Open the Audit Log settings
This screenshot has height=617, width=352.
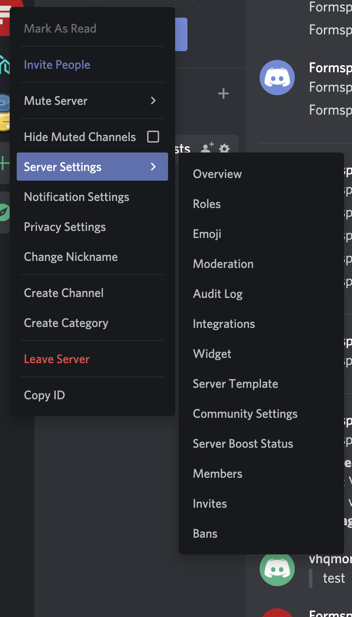[x=218, y=294]
